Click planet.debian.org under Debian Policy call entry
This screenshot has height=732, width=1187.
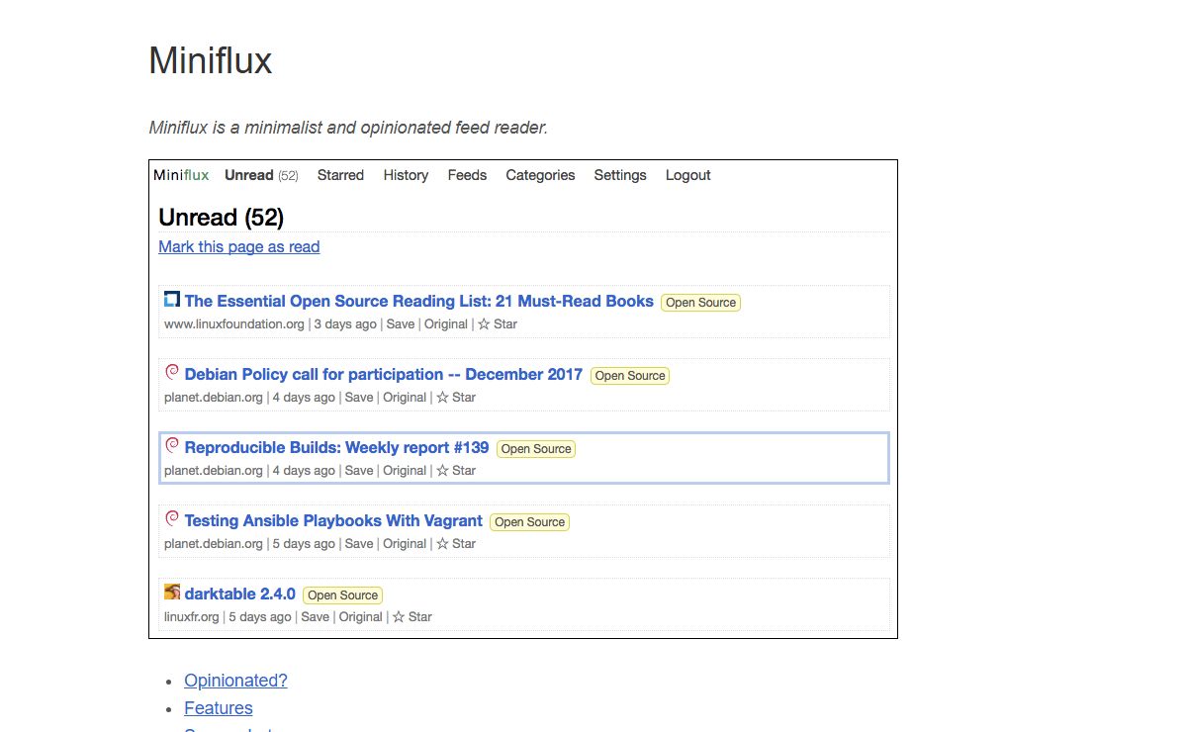coord(214,398)
